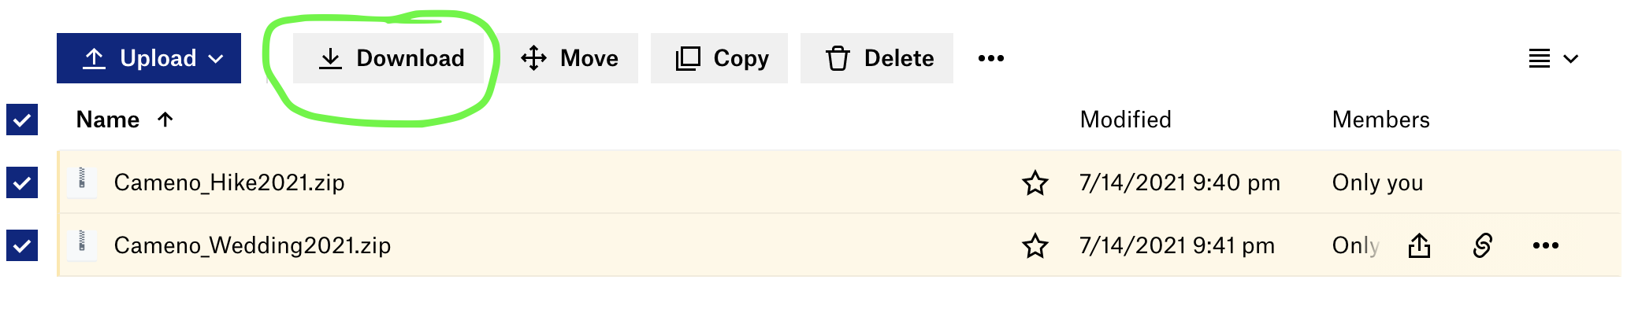Open more actions for Cameno_Wedding2021.zip
The height and width of the screenshot is (335, 1642).
tap(1546, 245)
